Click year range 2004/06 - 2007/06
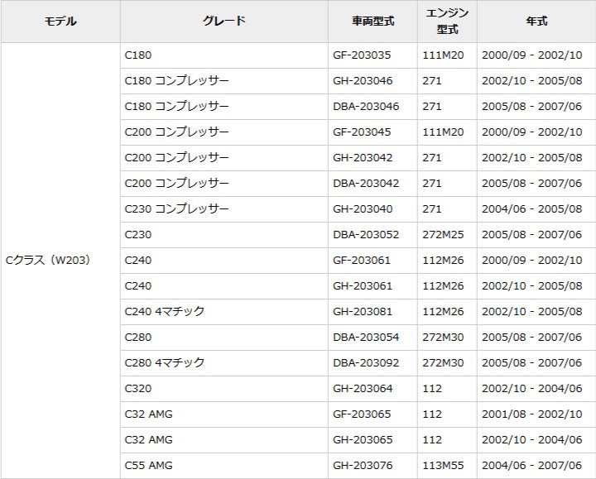The height and width of the screenshot is (479, 596). [x=532, y=466]
